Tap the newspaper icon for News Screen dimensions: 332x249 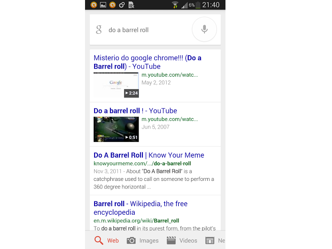click(210, 240)
